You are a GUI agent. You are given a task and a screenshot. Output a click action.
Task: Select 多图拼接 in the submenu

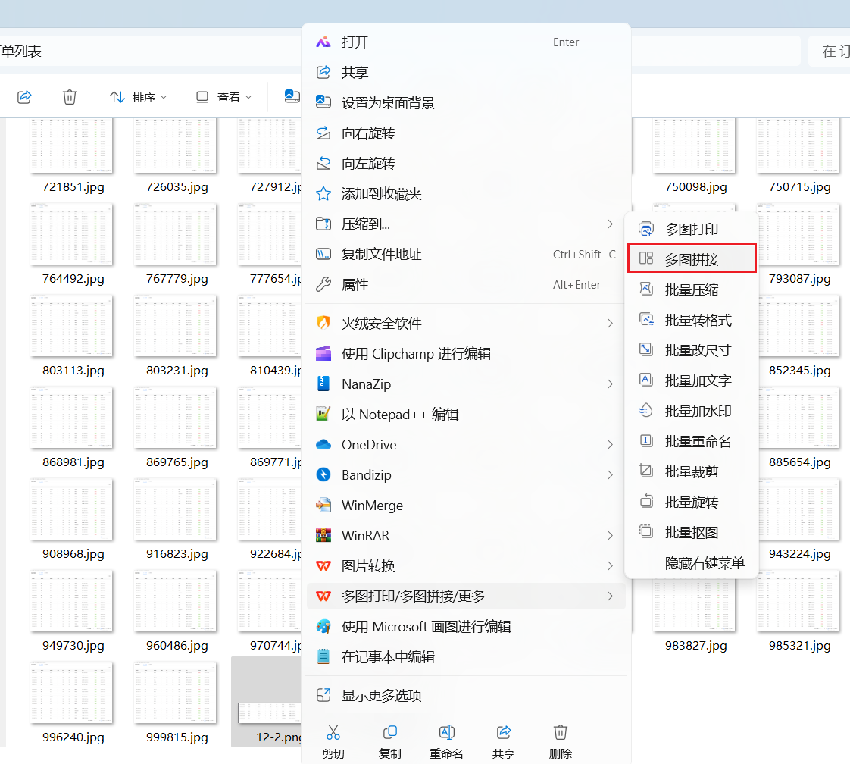(691, 259)
